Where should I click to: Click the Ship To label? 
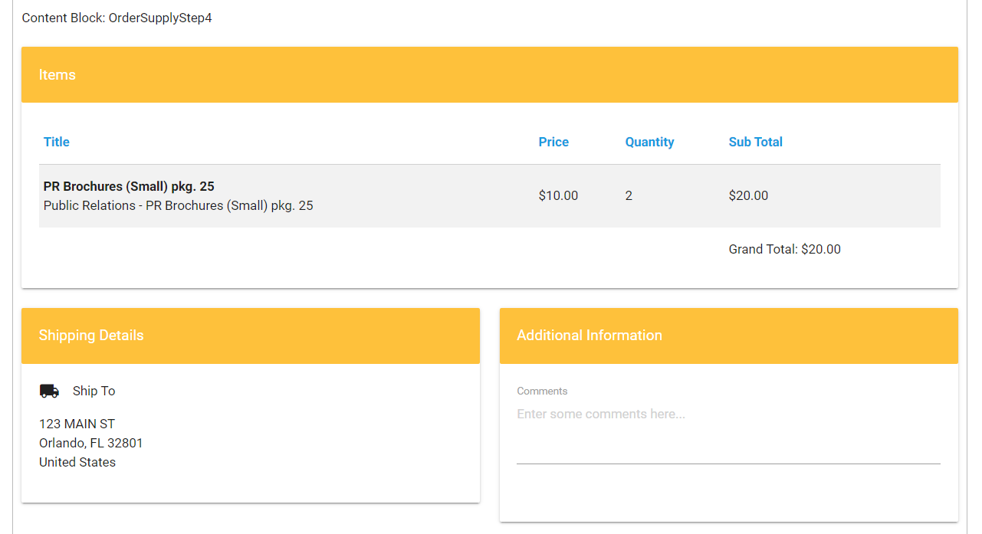(94, 391)
